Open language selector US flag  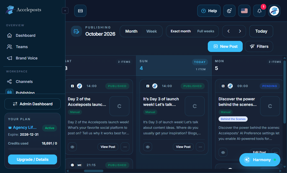pyautogui.click(x=244, y=11)
